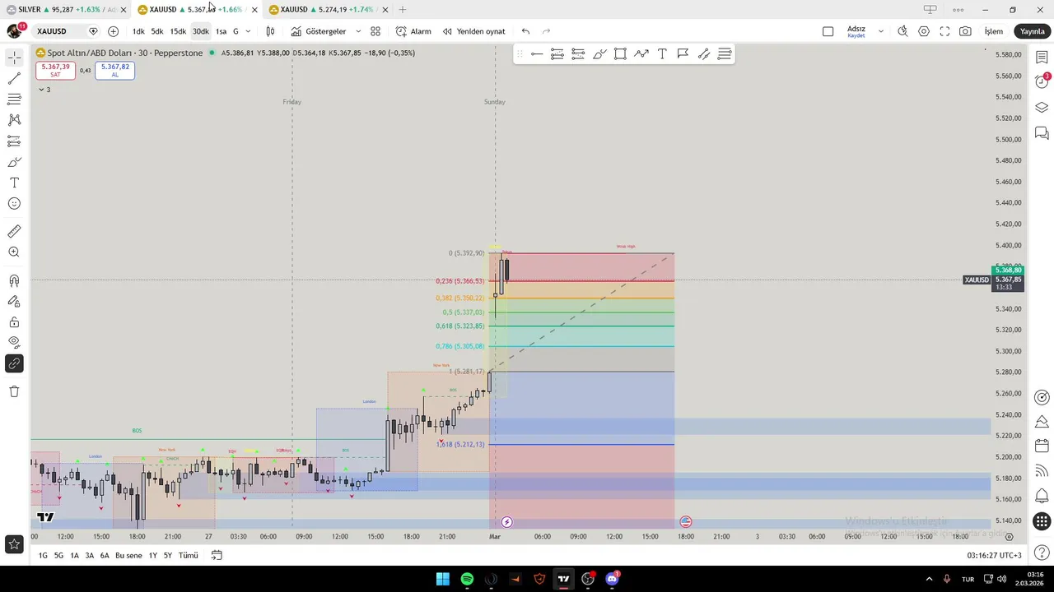Enter fullscreen mode
The height and width of the screenshot is (592, 1054).
tap(944, 31)
